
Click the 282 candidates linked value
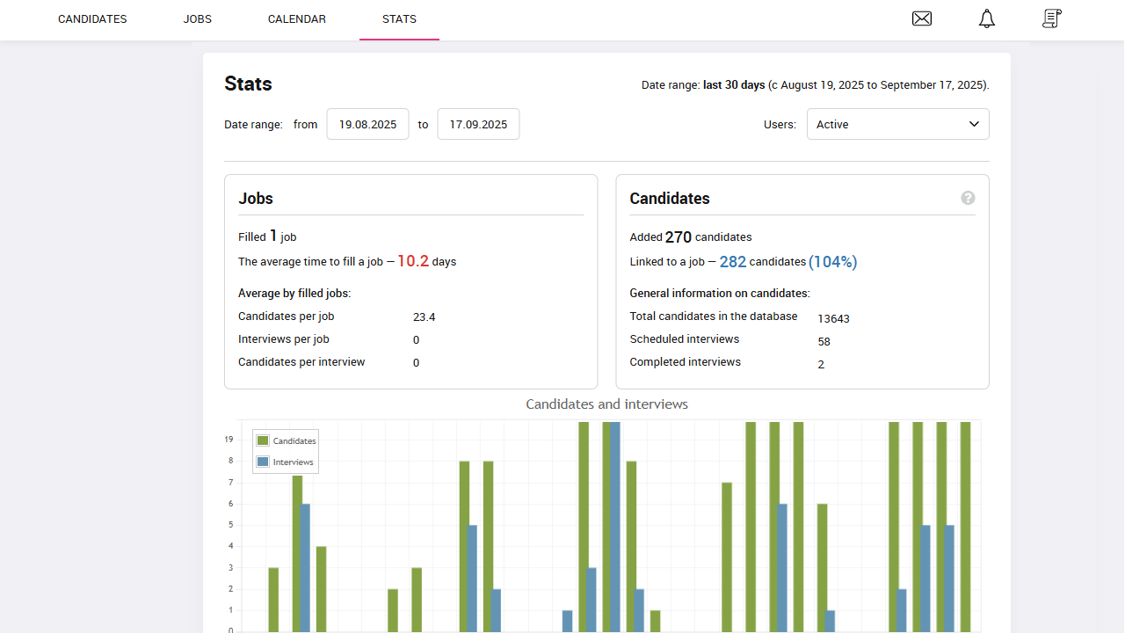point(732,261)
